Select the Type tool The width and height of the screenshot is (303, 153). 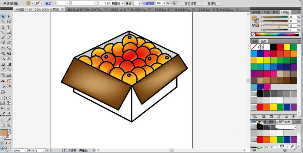pos(9,27)
